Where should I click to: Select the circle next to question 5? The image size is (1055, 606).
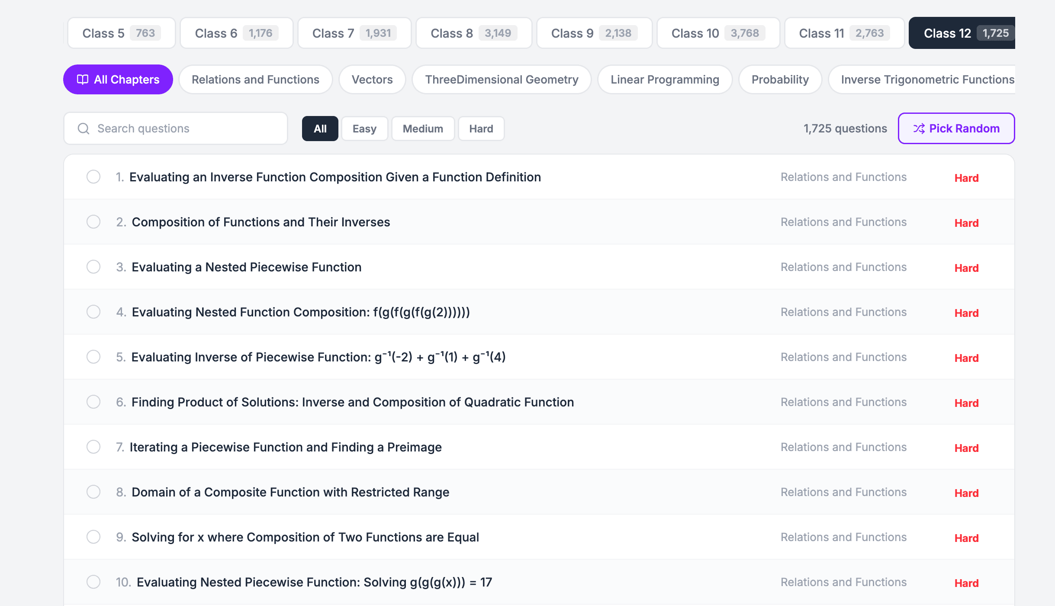93,357
